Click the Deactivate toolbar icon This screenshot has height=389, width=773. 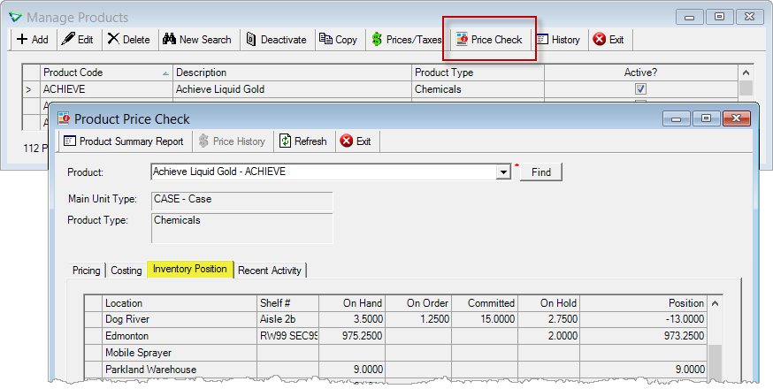click(251, 40)
